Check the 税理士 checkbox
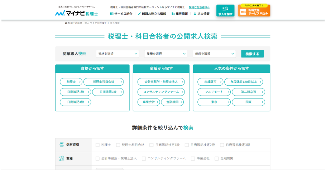 click(97, 145)
